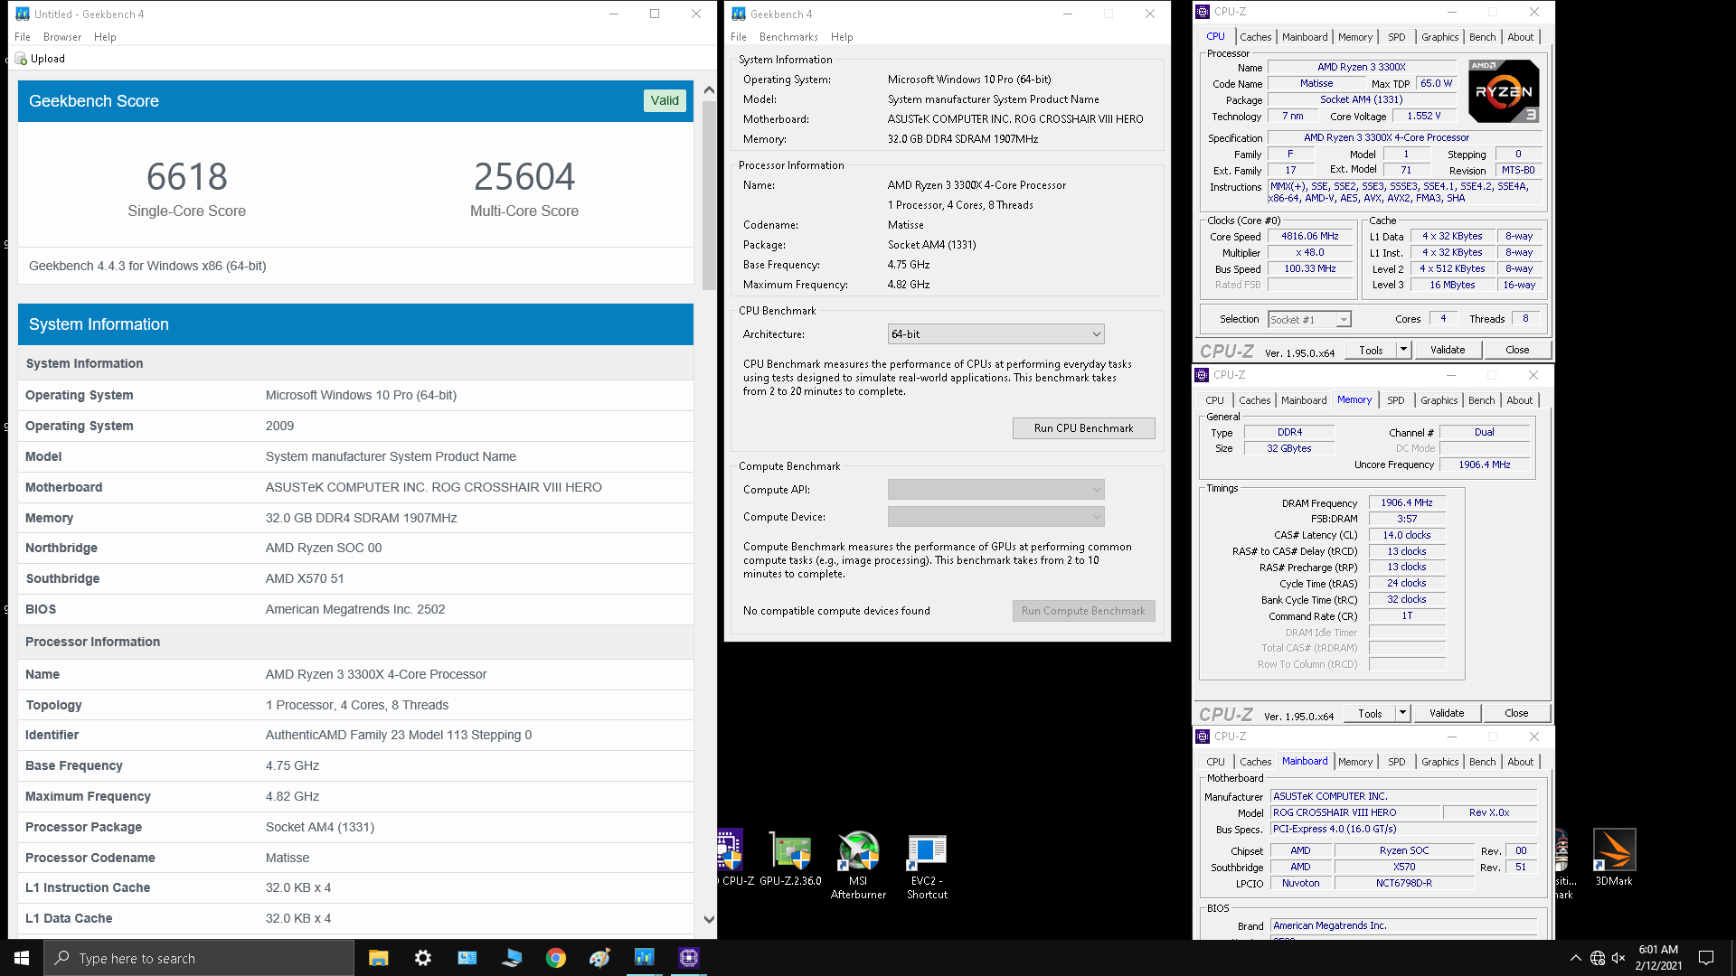Open Paint palette icon in taskbar
The height and width of the screenshot is (976, 1736).
[600, 958]
